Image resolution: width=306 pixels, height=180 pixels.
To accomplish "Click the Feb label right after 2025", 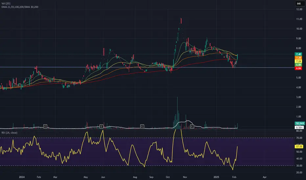I will point(234,177).
